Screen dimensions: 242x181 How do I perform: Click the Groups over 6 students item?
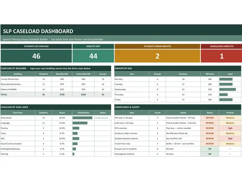132,149
